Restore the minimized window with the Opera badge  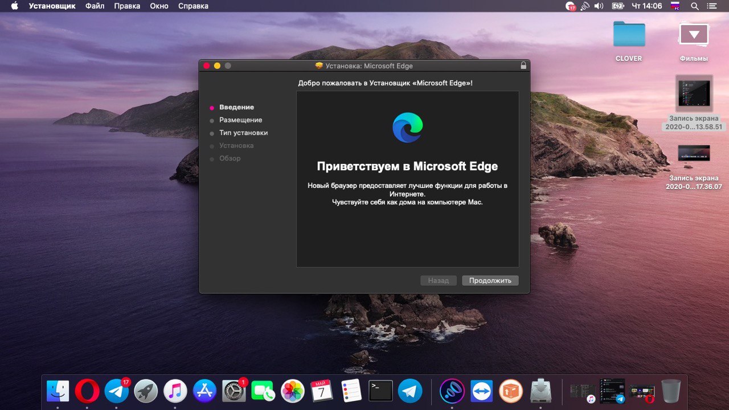(x=641, y=392)
